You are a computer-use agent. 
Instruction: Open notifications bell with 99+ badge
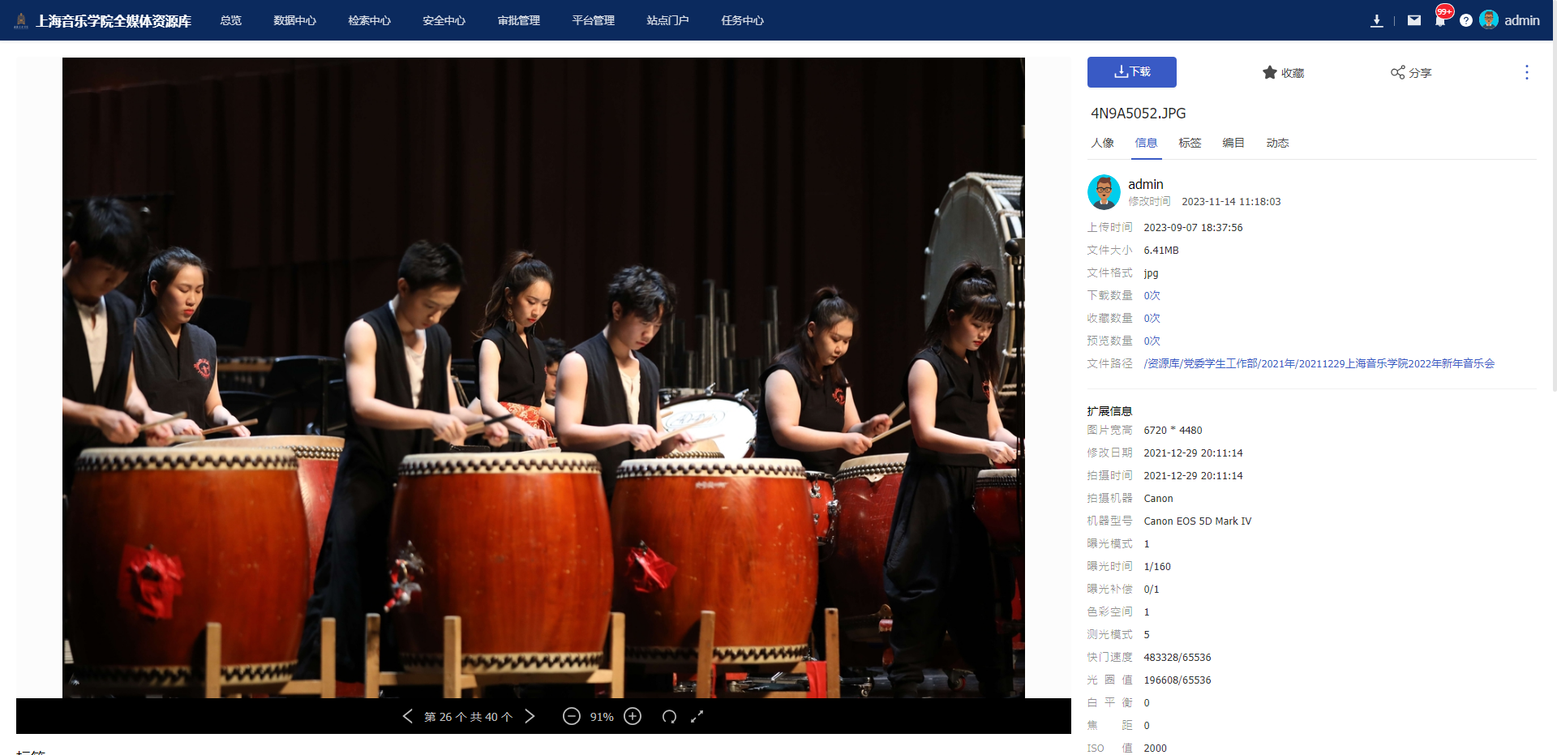(1440, 19)
